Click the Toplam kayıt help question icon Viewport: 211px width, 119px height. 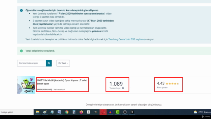point(123,88)
